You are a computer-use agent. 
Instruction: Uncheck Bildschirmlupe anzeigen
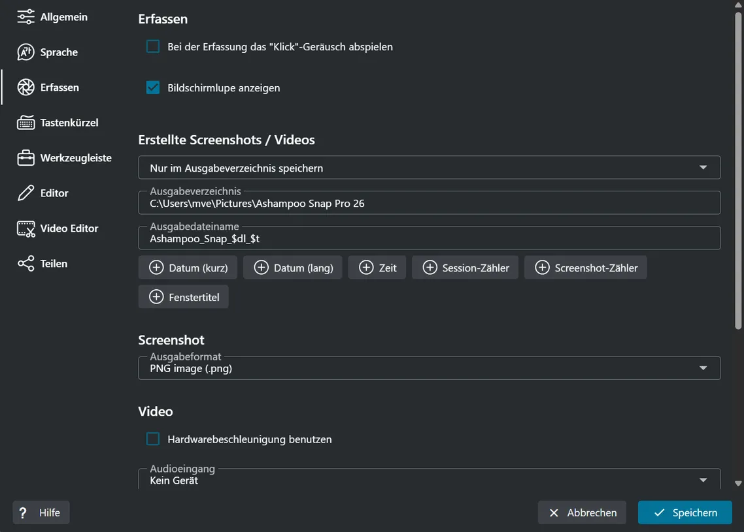click(153, 87)
